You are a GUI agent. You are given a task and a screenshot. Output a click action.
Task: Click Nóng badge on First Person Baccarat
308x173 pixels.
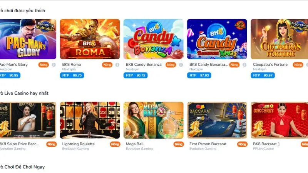coord(242,145)
